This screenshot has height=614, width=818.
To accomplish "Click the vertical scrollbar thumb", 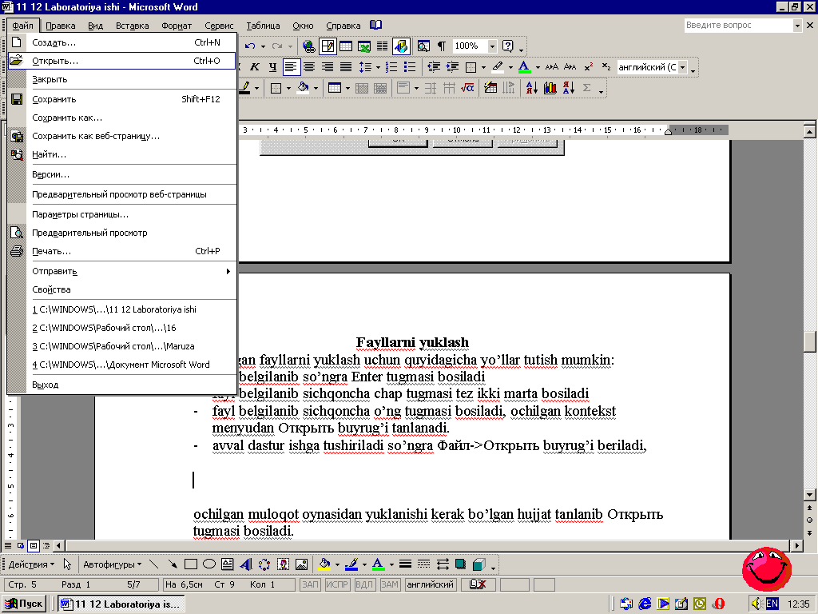I will (810, 342).
